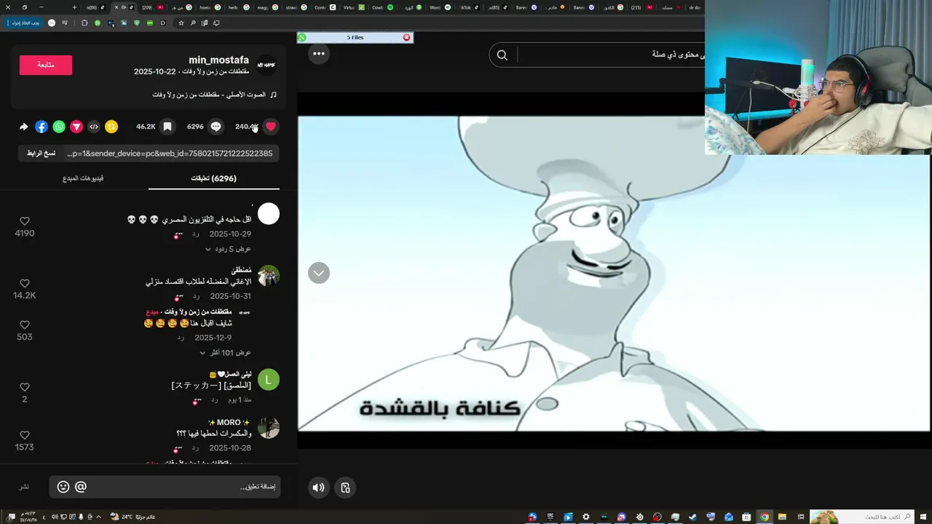The width and height of the screenshot is (932, 524).
Task: Like the sticker comment with 2 likes
Action: click(x=25, y=387)
